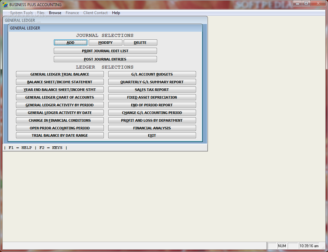
Task: Click Open Prior Accounting Period
Action: [x=60, y=128]
